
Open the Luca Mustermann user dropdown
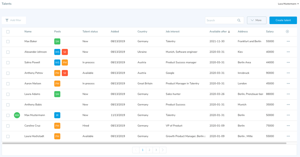tap(288, 4)
